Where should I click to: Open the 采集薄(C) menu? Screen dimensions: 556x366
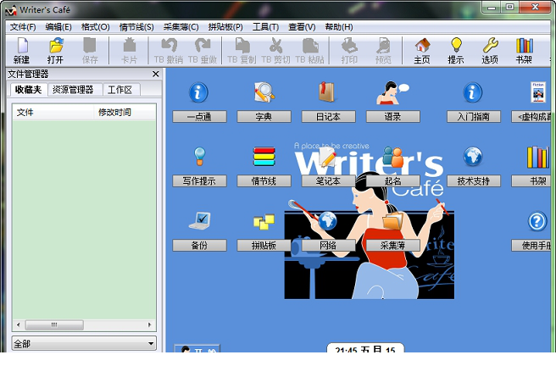181,27
